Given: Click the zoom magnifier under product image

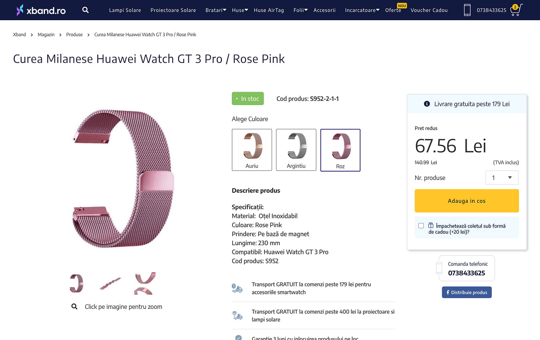Looking at the screenshot, I should [74, 307].
